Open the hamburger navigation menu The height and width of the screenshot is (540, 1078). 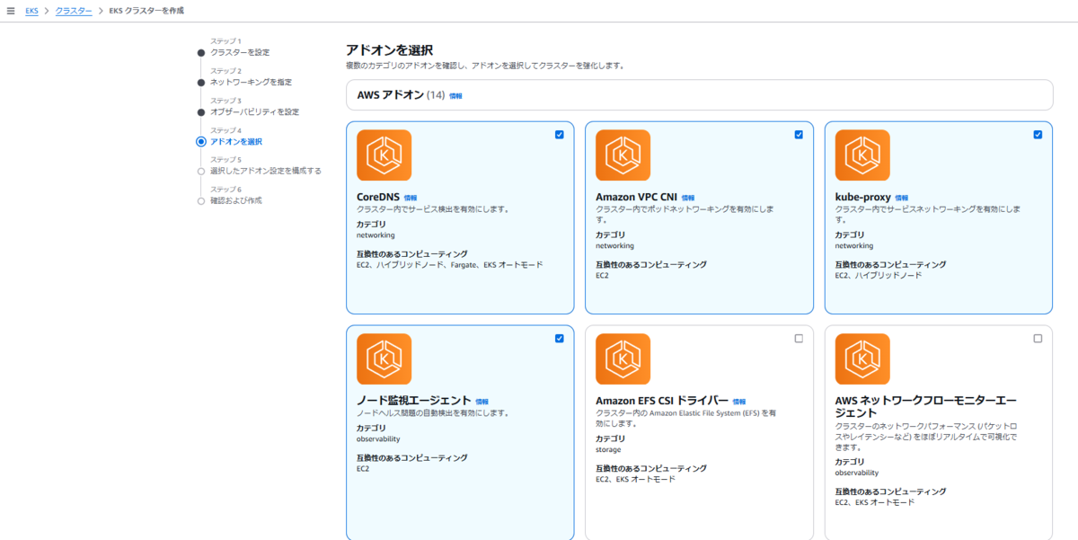[10, 10]
